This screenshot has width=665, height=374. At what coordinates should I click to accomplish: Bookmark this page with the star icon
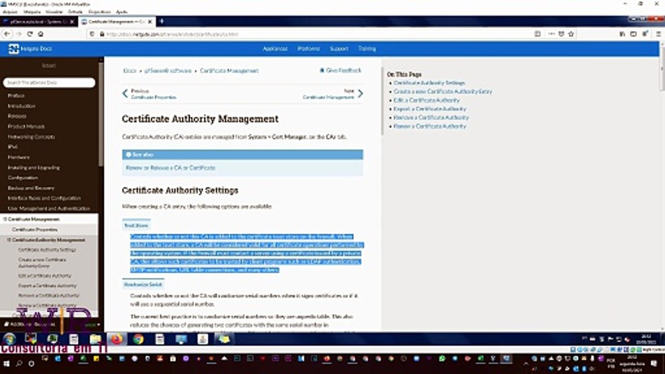571,34
